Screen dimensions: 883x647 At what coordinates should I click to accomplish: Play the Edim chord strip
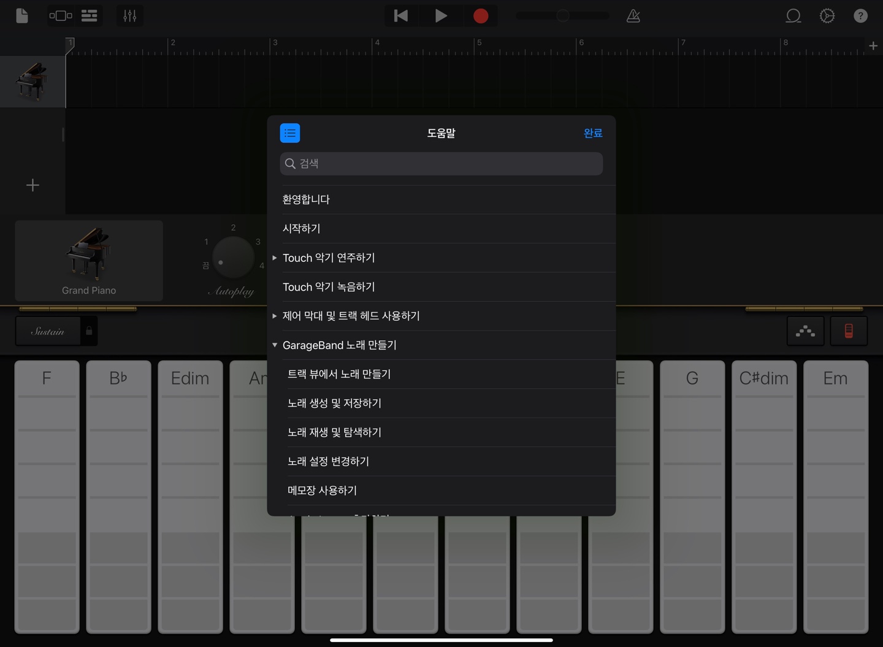pyautogui.click(x=190, y=497)
